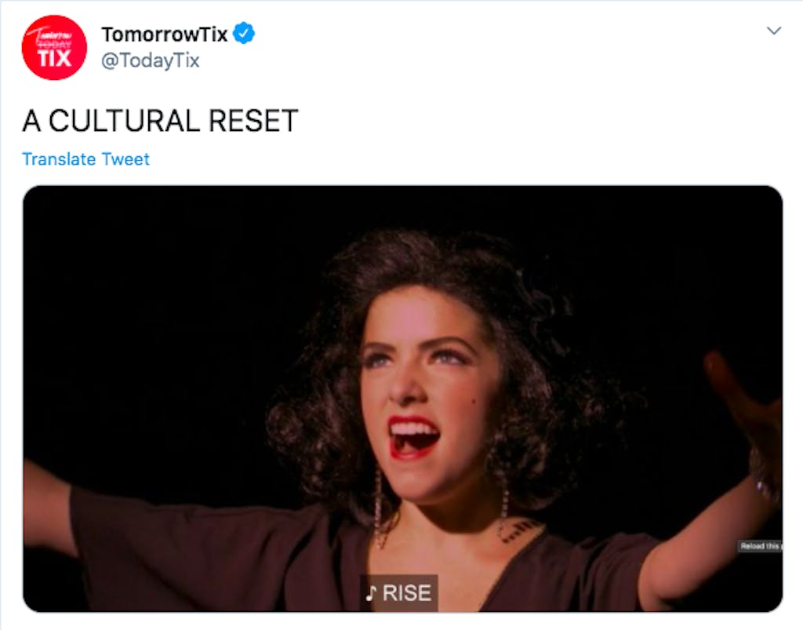The width and height of the screenshot is (803, 630).
Task: Click the music note icon beside RISE
Action: (371, 593)
